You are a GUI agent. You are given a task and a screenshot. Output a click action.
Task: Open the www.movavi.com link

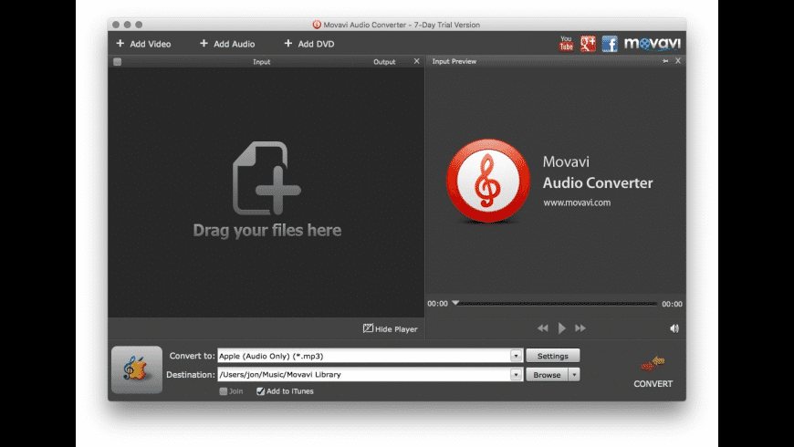coord(577,203)
